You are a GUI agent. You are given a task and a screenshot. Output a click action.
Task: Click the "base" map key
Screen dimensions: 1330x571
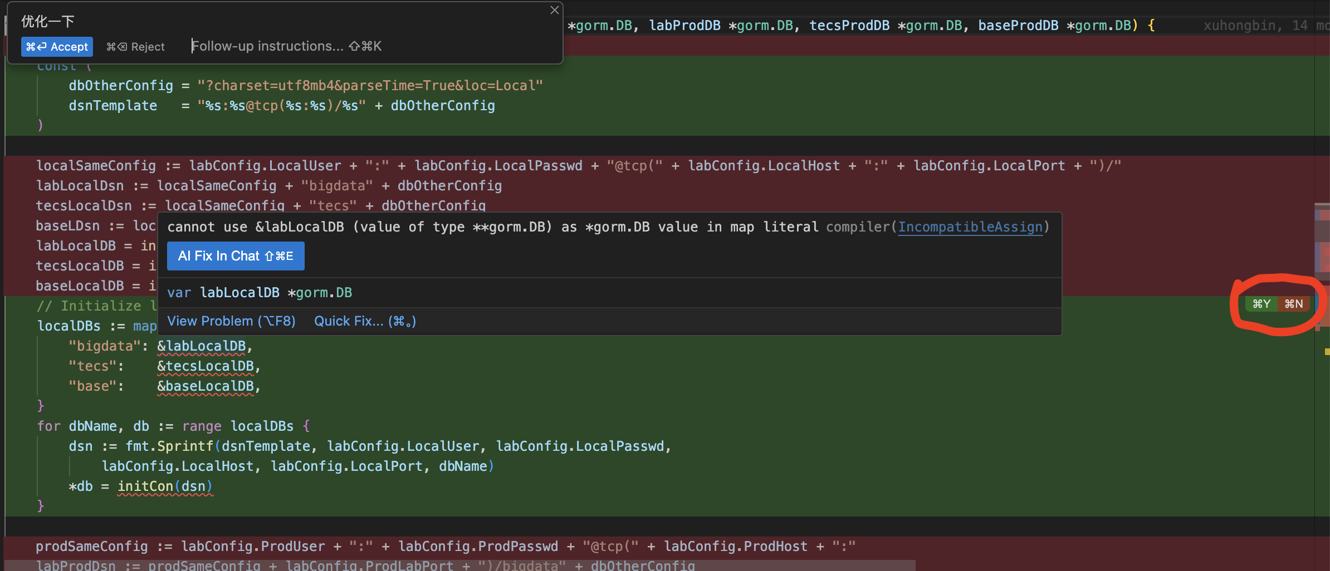click(92, 386)
